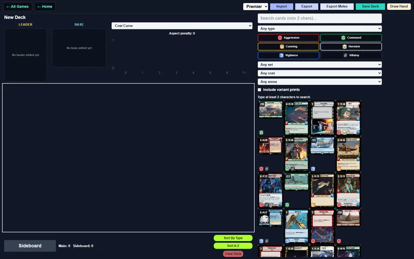Click Vigilance aspect icon below the /35 base card
This screenshot has height=259, width=414.
coord(313,169)
